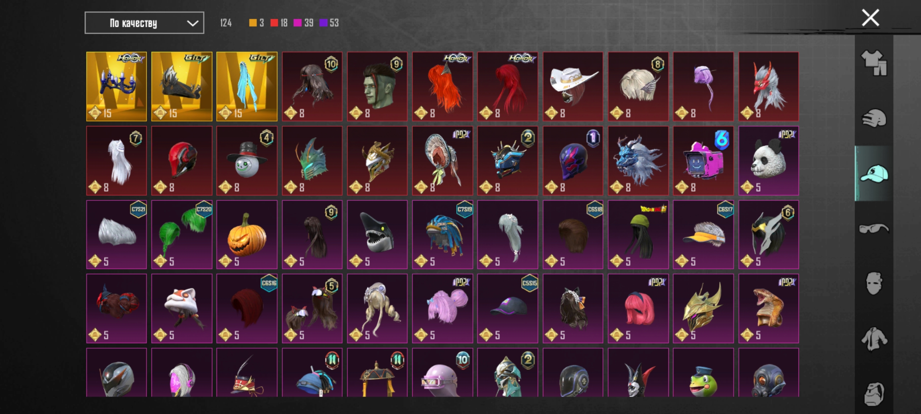Choose the panda head mask
Viewport: 921px width, 414px height.
tap(769, 161)
